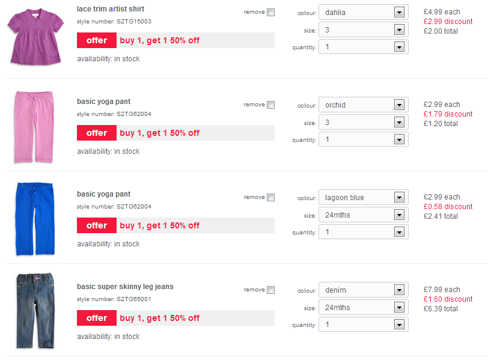Open quantity dropdown for blue yoga pant
The image size is (488, 360).
(364, 232)
